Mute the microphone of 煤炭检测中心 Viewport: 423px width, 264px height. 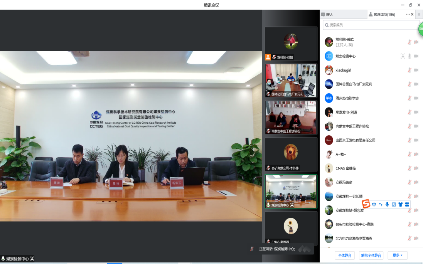[x=410, y=56]
